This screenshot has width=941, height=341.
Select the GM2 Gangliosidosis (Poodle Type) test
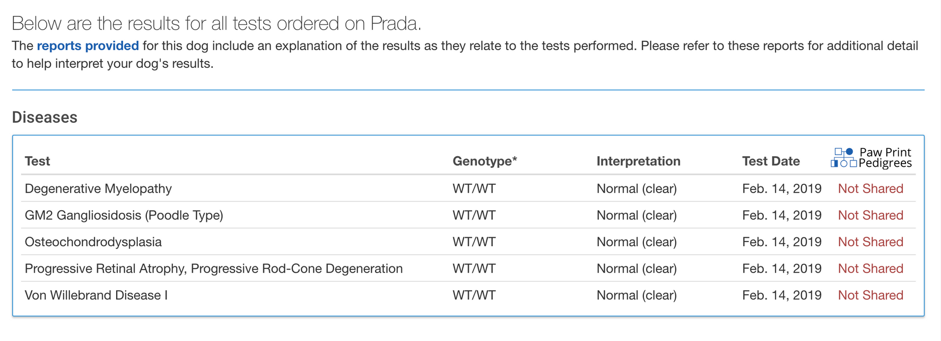pyautogui.click(x=124, y=216)
